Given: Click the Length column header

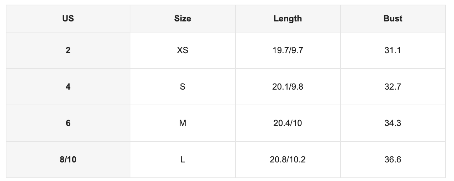Looking at the screenshot, I should pyautogui.click(x=288, y=19).
